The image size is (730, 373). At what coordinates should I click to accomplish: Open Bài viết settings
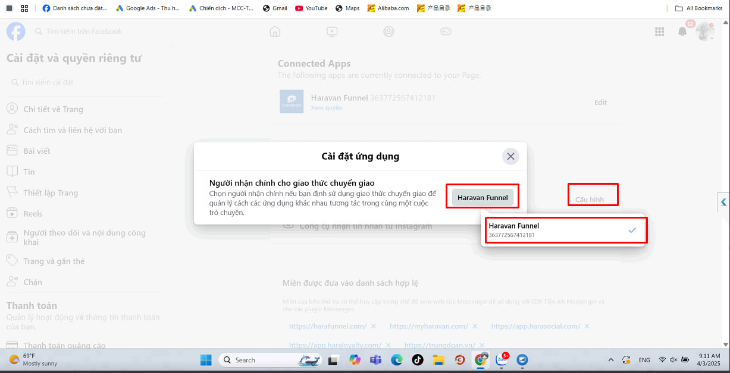click(x=83, y=151)
